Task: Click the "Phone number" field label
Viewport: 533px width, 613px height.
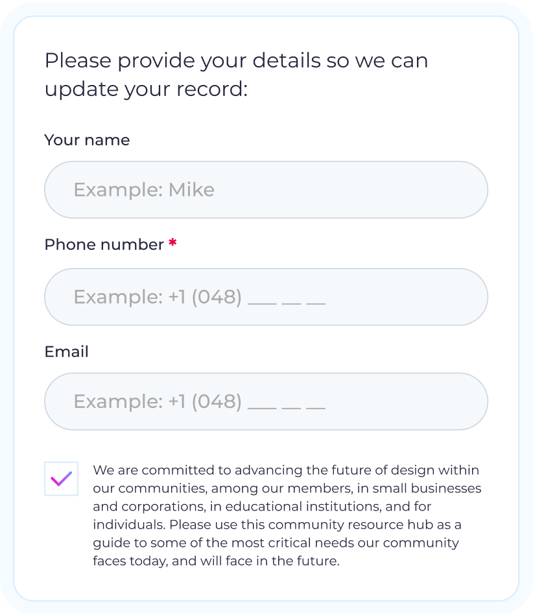Action: (104, 245)
